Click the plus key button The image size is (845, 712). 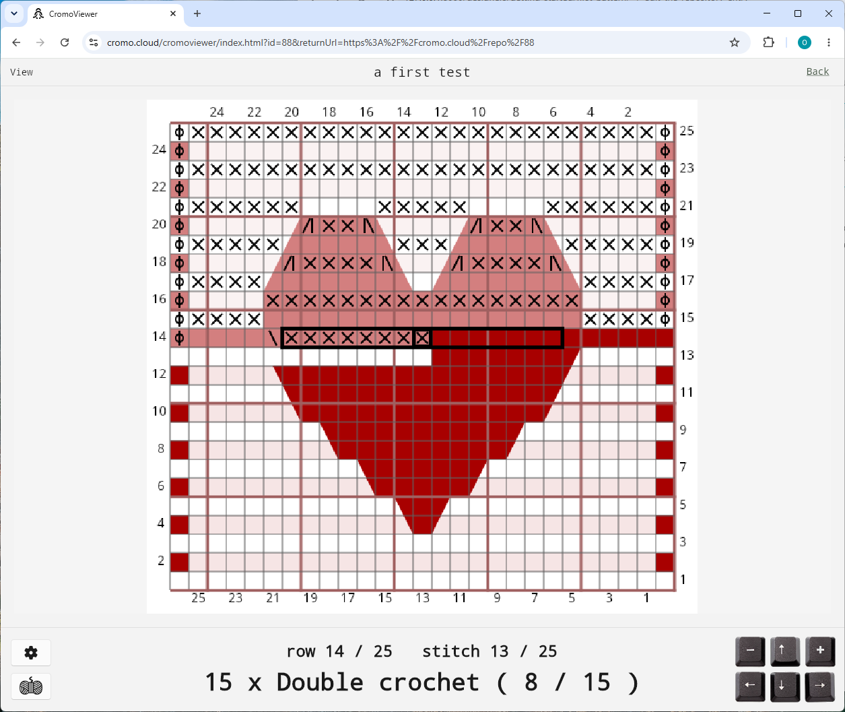(x=820, y=651)
